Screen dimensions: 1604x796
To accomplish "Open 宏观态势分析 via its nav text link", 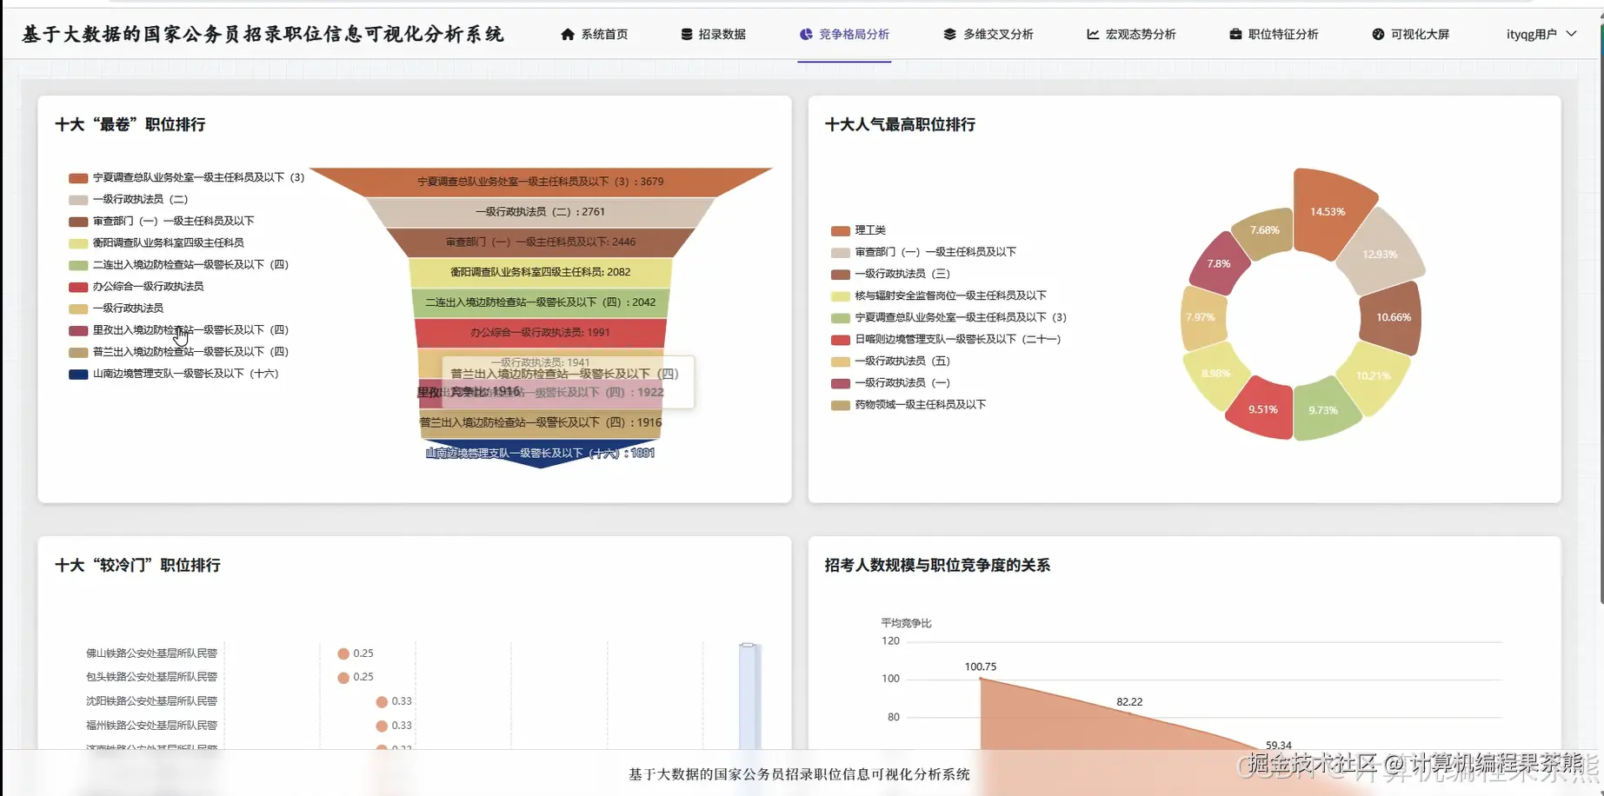I will point(1141,35).
